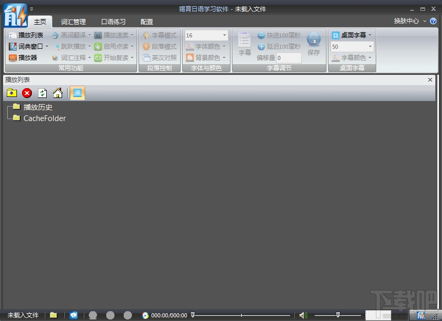Open file with status bar folder icon
This screenshot has width=442, height=321.
(x=53, y=315)
